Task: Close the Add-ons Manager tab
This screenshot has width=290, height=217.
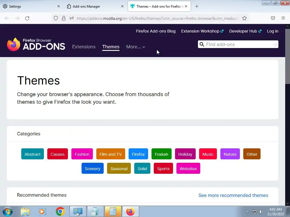Action: [122, 6]
